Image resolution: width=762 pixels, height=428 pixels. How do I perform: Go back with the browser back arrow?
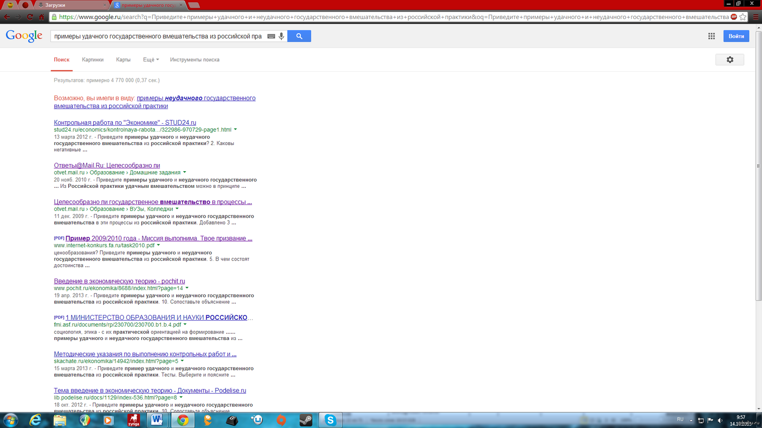tap(7, 17)
